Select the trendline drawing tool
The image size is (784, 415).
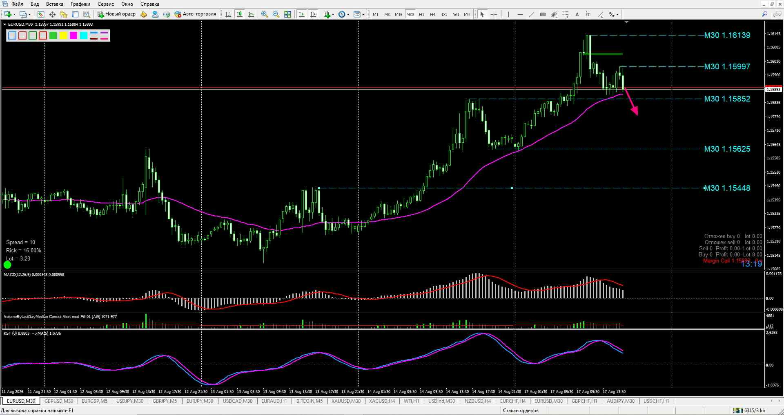[x=531, y=14]
